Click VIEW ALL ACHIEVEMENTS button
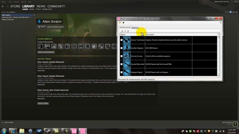This screenshot has height=134, width=239. [46, 52]
